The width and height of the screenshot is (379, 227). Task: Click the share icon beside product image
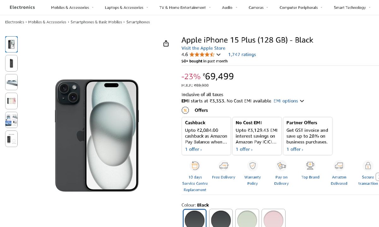[x=166, y=44]
